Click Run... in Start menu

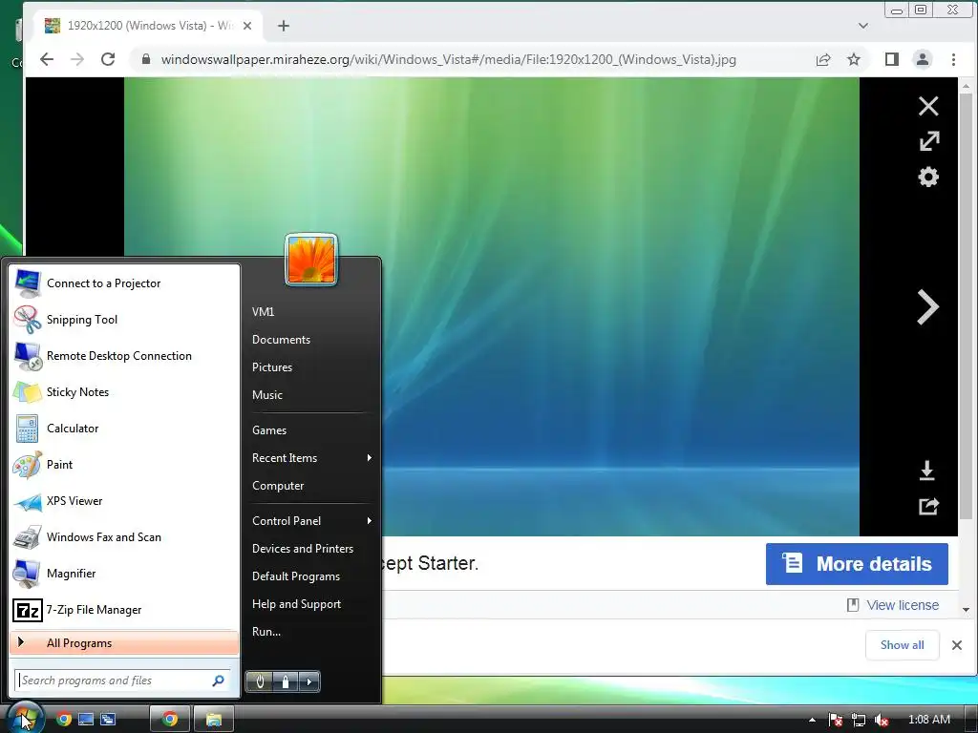[x=266, y=632]
